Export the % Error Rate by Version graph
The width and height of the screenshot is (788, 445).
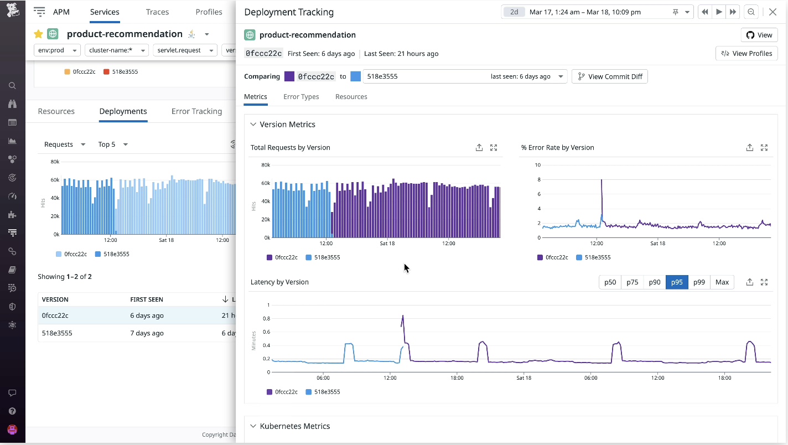[x=750, y=147]
